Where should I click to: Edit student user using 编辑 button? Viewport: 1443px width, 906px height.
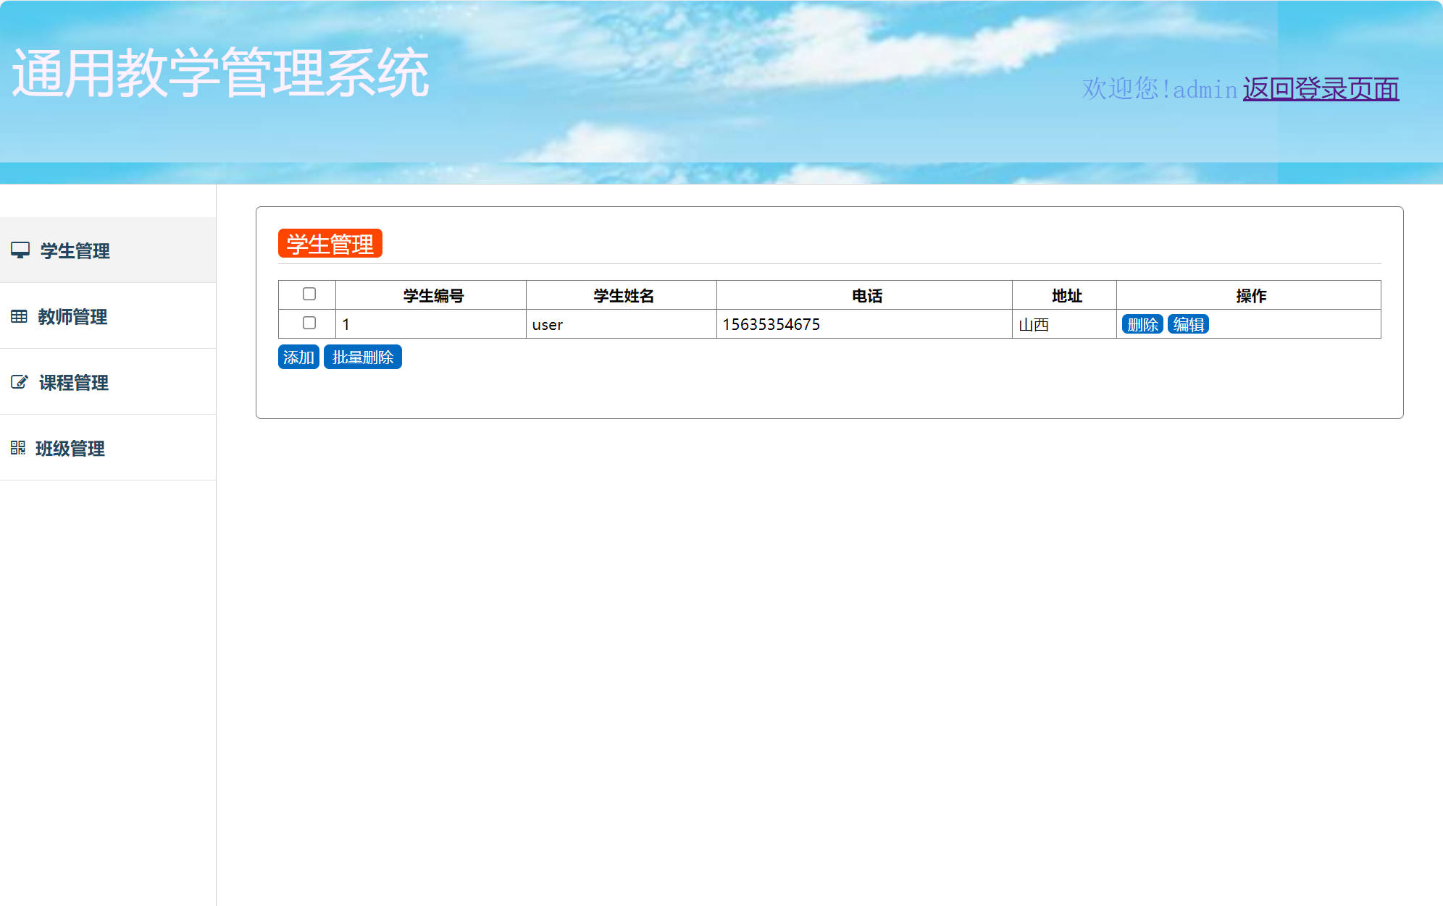1189,323
